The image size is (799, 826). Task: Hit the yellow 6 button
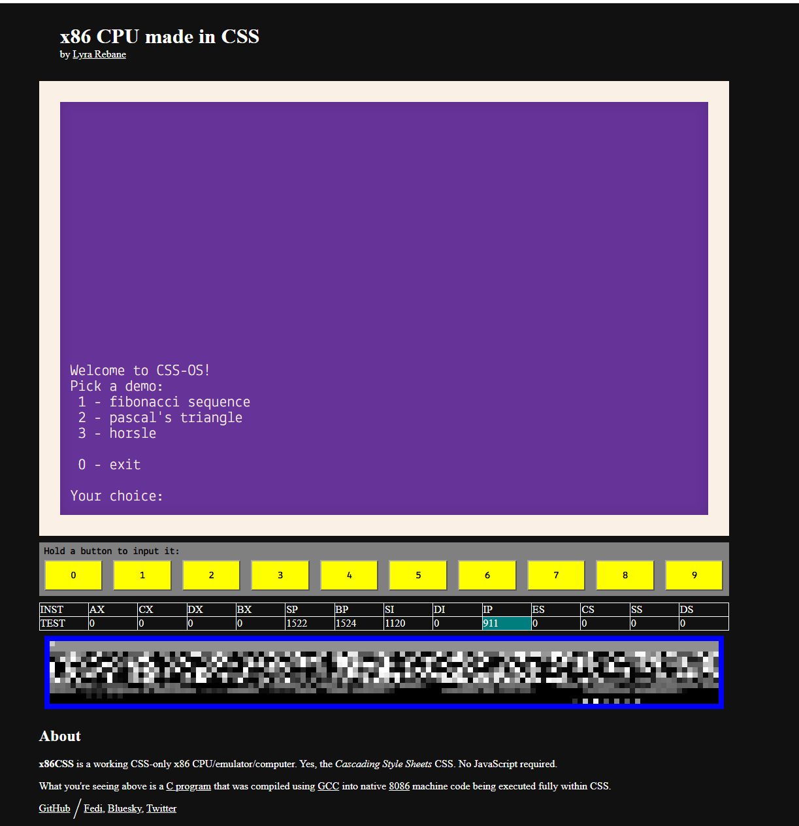click(487, 575)
